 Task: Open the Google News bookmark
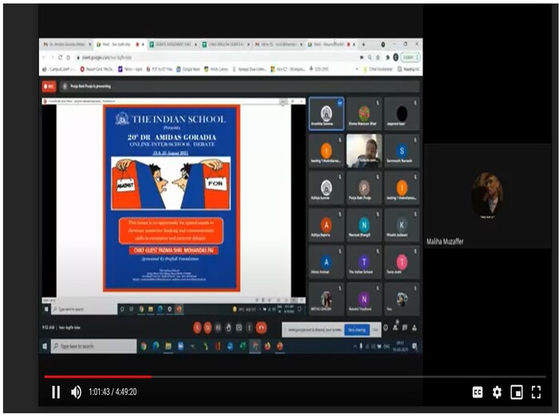tap(188, 69)
